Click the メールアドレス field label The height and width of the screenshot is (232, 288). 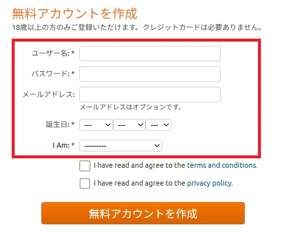(x=48, y=94)
